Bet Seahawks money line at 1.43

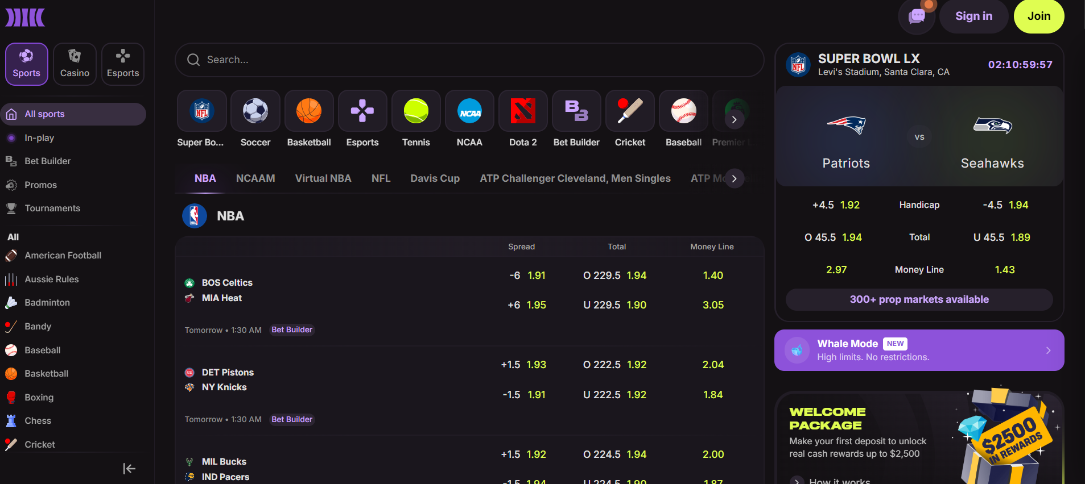pyautogui.click(x=1005, y=270)
